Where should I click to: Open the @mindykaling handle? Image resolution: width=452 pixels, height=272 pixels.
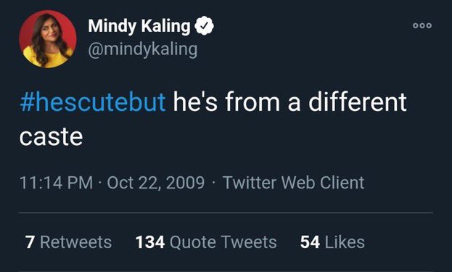point(143,49)
